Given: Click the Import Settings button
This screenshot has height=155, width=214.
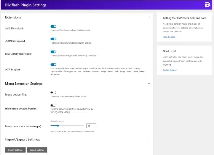Looking at the screenshot, I should [15, 150].
